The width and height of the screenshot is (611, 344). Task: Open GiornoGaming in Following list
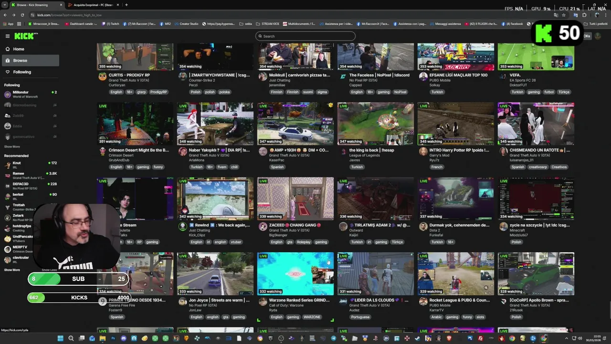[30, 105]
